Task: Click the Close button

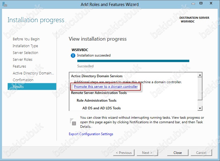Action: click(x=178, y=152)
